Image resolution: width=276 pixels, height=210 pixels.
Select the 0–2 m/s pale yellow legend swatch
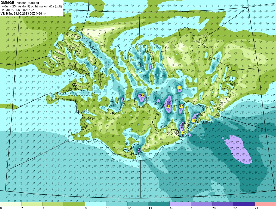point(10,204)
